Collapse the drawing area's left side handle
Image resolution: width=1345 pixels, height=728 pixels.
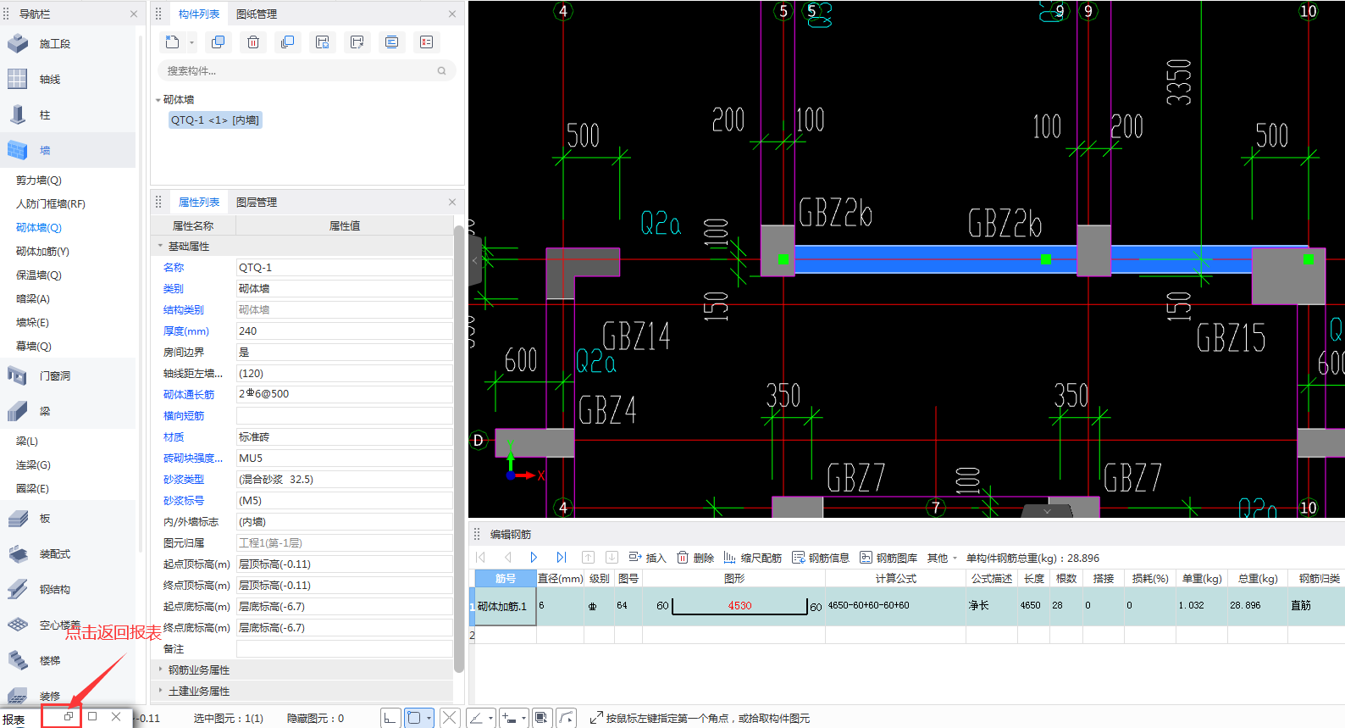click(475, 260)
